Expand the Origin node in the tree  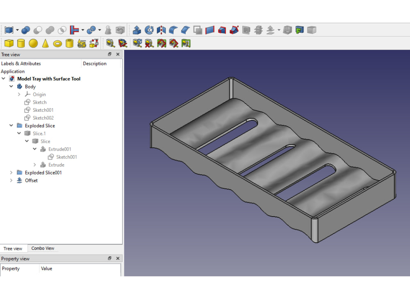18,94
